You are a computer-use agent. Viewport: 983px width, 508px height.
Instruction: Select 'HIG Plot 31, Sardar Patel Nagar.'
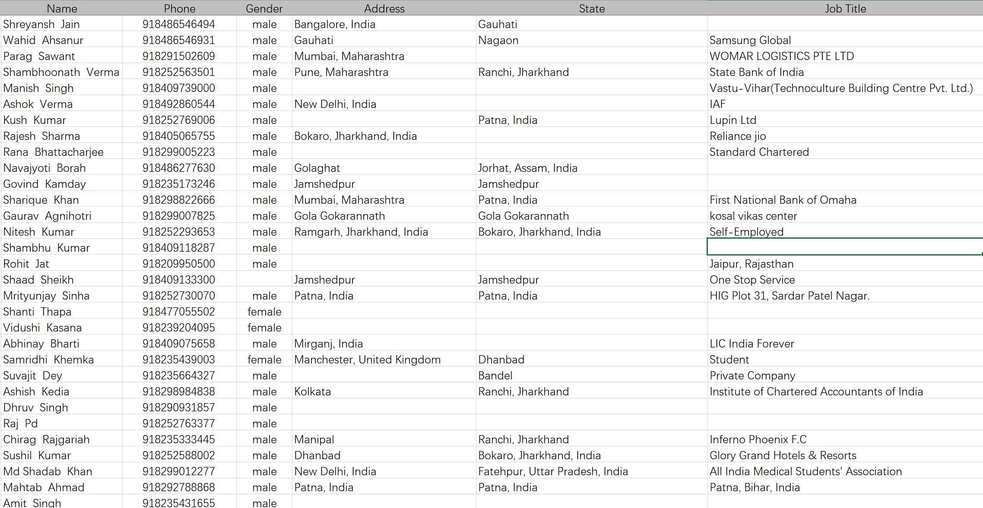tap(845, 296)
